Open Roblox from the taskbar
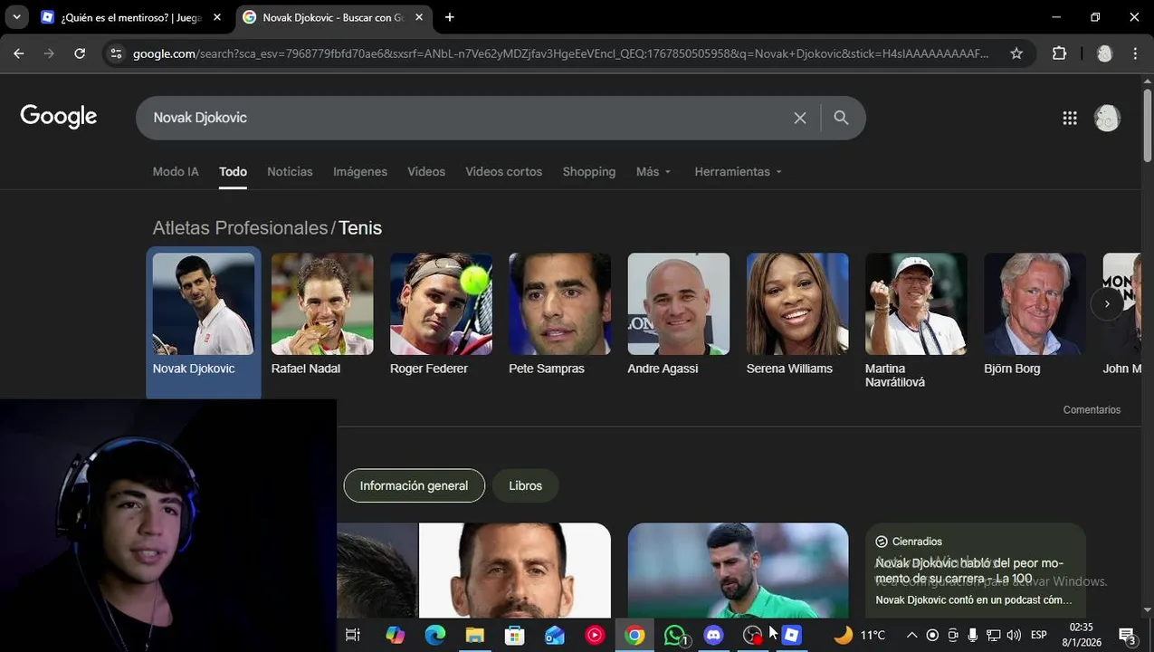The image size is (1154, 652). 792,635
